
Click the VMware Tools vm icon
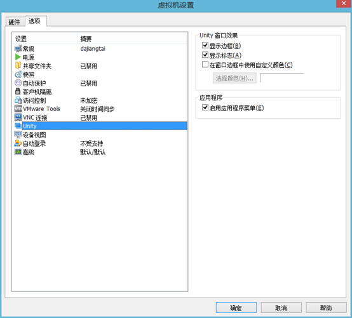pyautogui.click(x=18, y=109)
